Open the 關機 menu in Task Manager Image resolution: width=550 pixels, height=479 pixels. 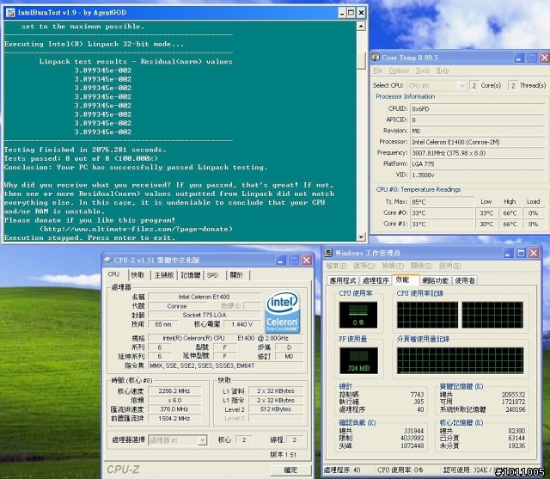tap(421, 266)
